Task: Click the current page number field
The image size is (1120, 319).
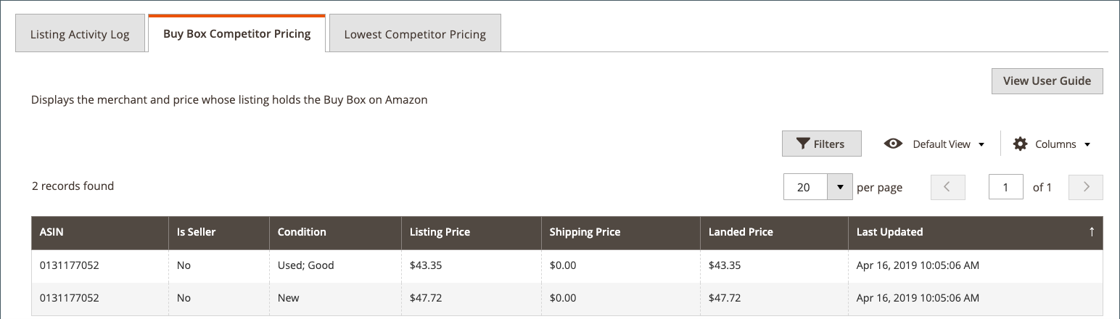Action: coord(1005,187)
